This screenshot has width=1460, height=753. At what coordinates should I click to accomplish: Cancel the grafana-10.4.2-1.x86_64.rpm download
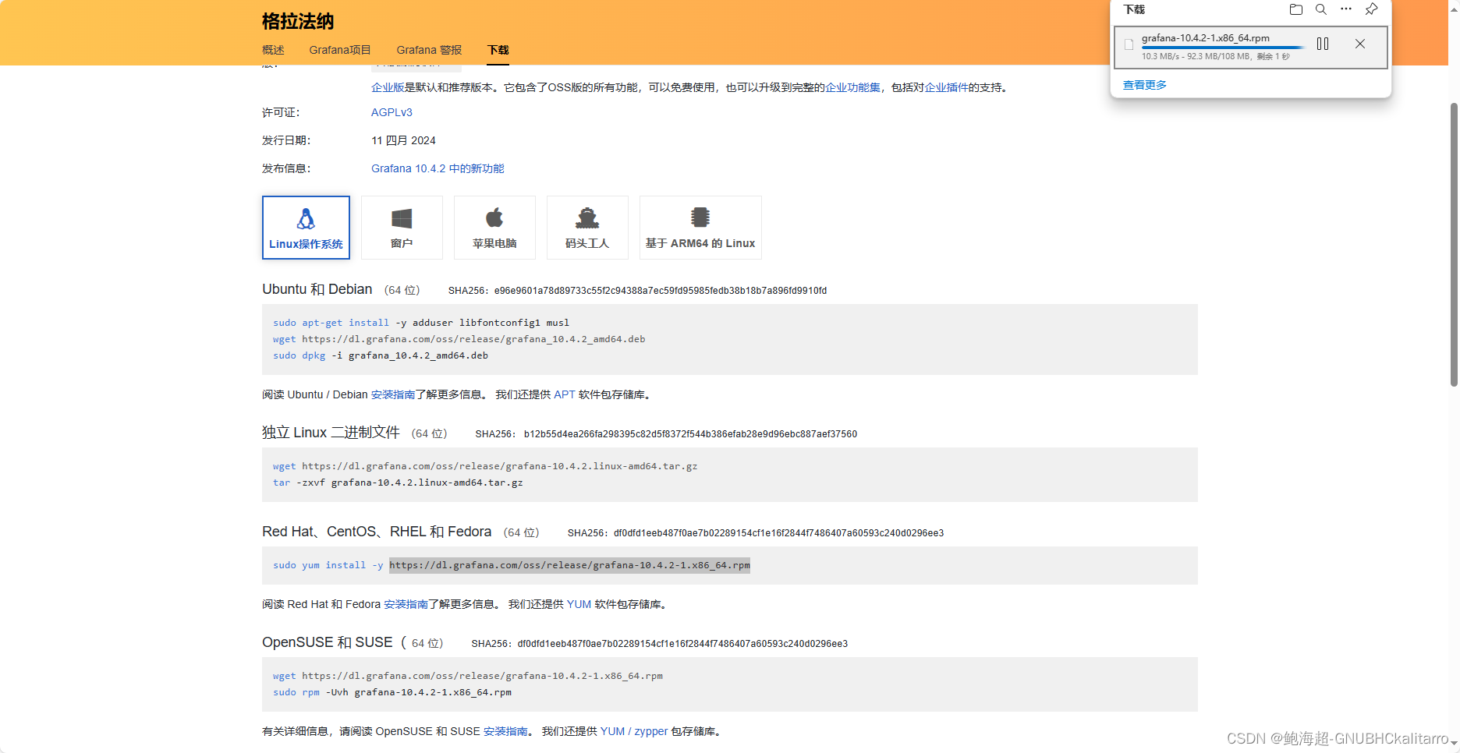click(1360, 44)
